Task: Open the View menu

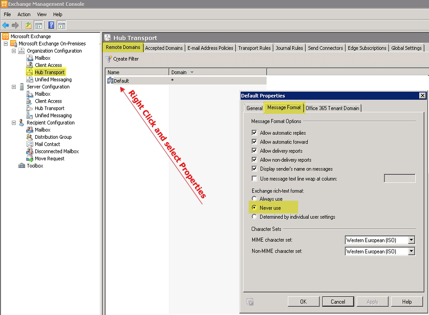Action: (42, 14)
